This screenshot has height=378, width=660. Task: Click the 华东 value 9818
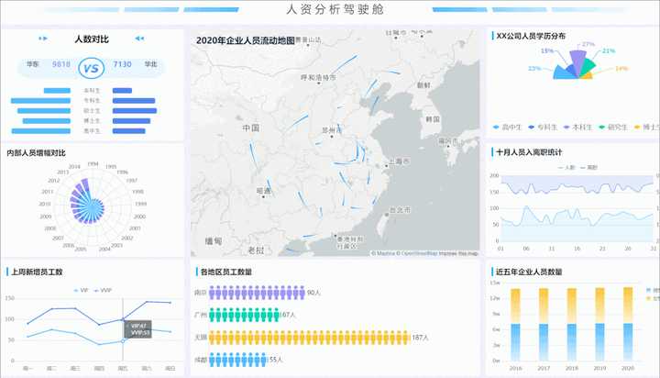(61, 64)
